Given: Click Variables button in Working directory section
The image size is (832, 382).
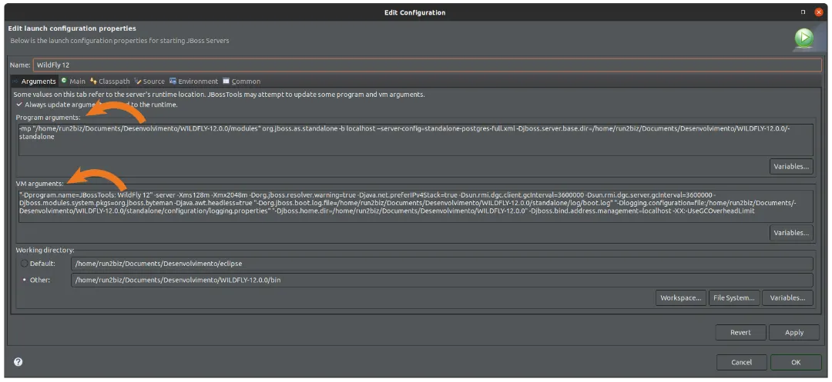Looking at the screenshot, I should coord(787,298).
